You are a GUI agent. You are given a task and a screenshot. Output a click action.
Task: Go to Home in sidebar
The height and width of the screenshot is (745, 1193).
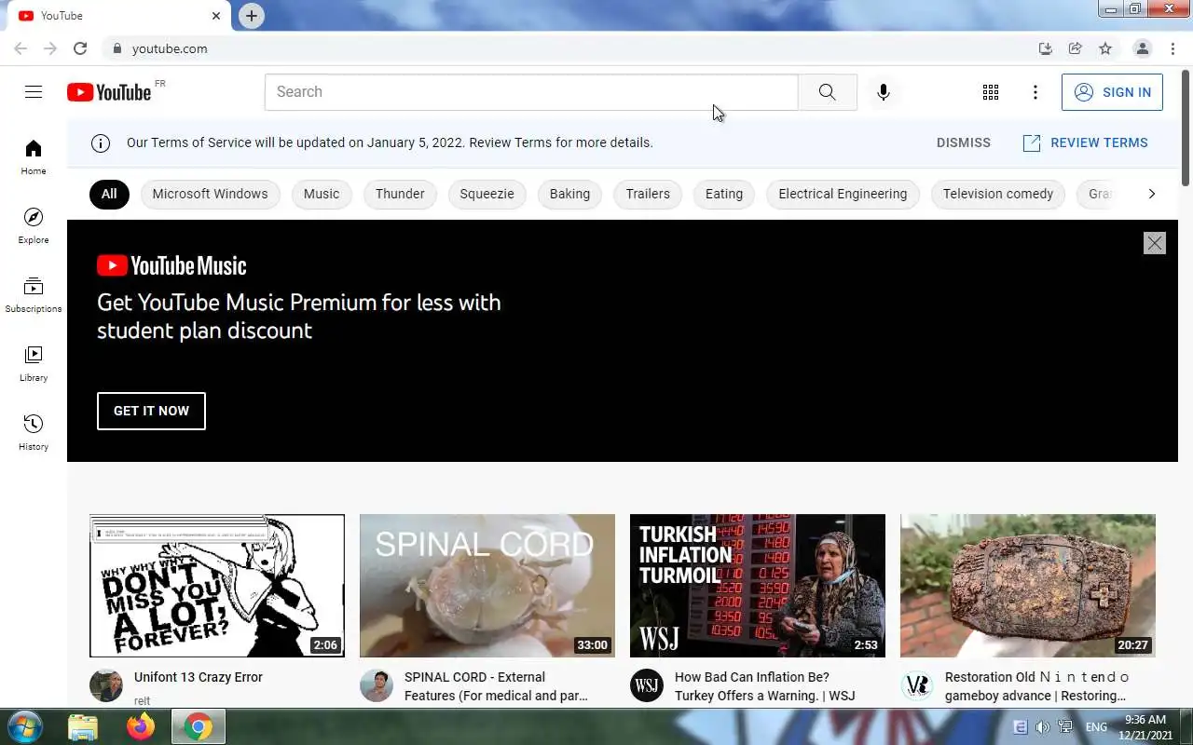[34, 156]
